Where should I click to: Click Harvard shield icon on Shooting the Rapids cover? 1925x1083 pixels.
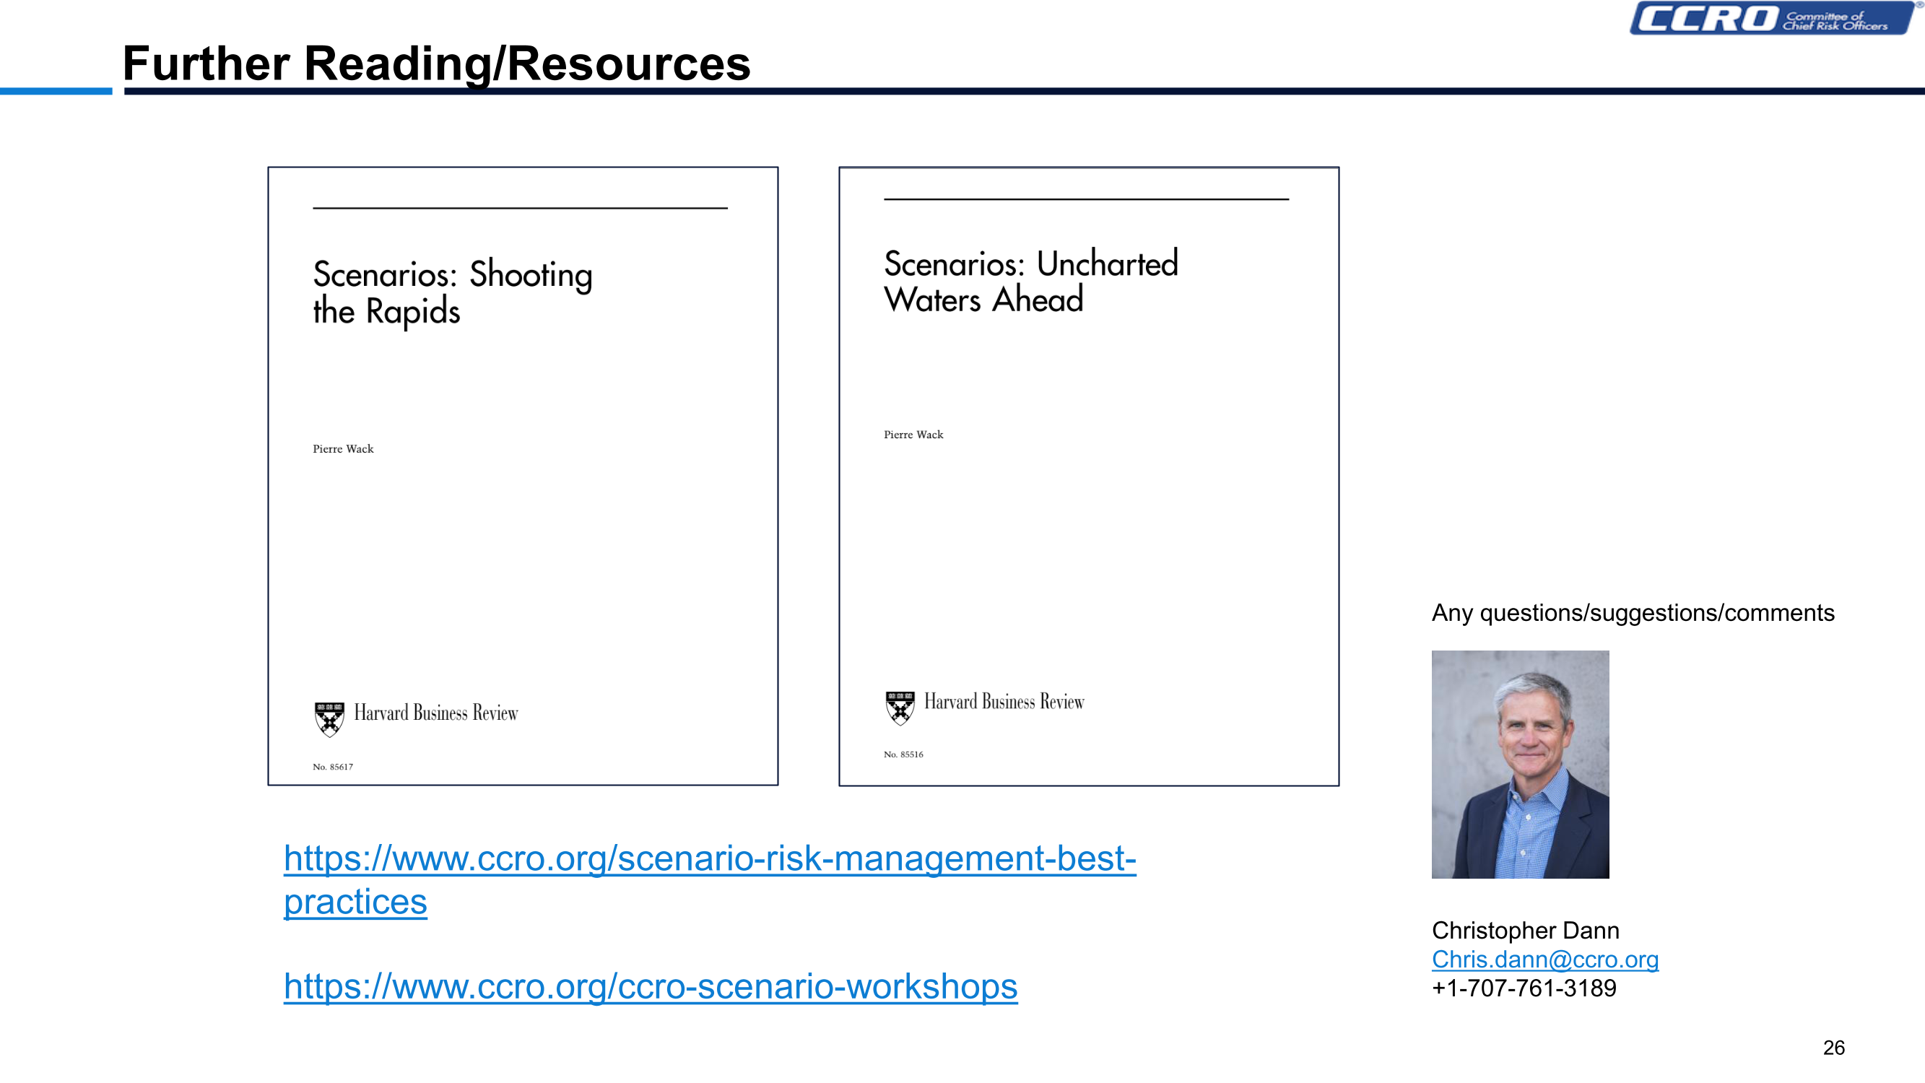329,719
